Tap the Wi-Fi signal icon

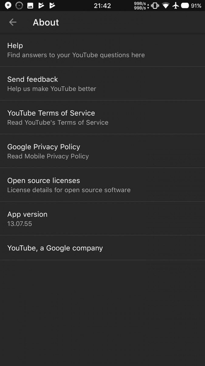(166, 5)
